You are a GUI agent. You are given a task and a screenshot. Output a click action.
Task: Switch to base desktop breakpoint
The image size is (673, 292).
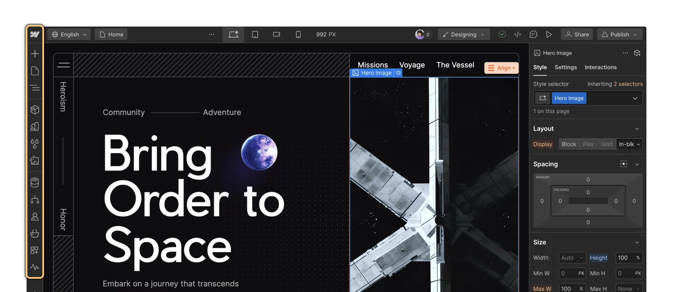(x=233, y=34)
